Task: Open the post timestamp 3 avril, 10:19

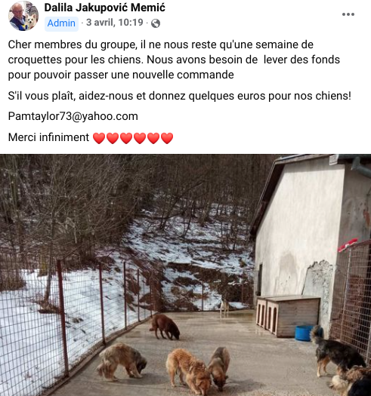Action: [115, 23]
